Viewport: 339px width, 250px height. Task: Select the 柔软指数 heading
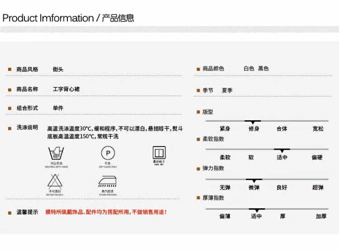(213, 139)
